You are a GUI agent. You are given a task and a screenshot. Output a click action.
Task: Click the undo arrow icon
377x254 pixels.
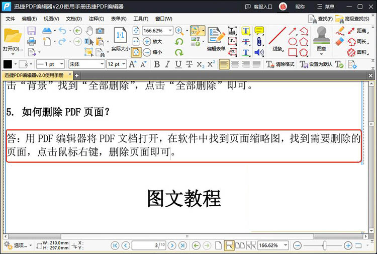tap(62, 31)
